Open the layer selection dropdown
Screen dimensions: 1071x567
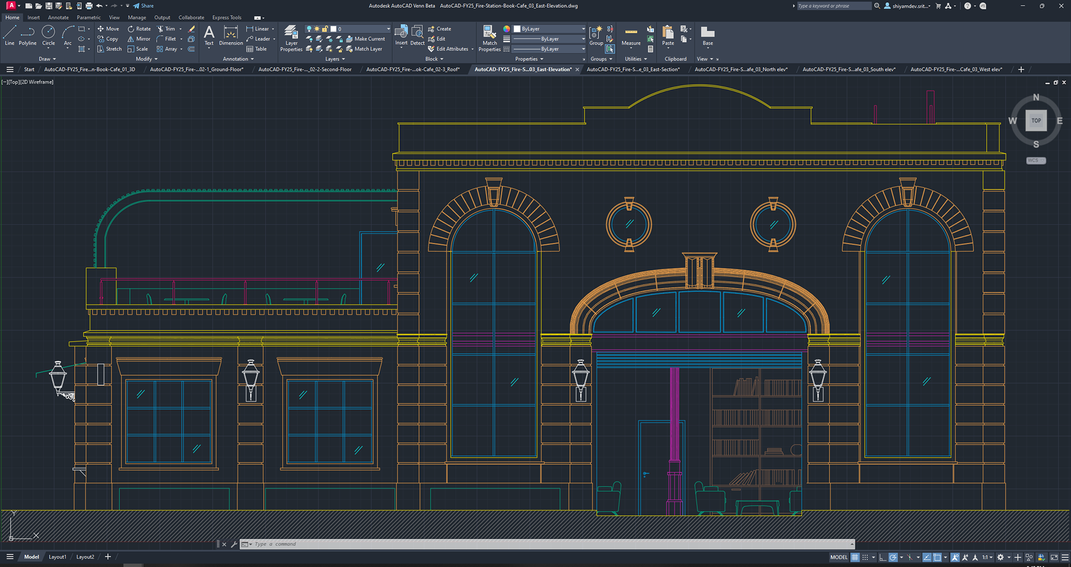[x=388, y=29]
